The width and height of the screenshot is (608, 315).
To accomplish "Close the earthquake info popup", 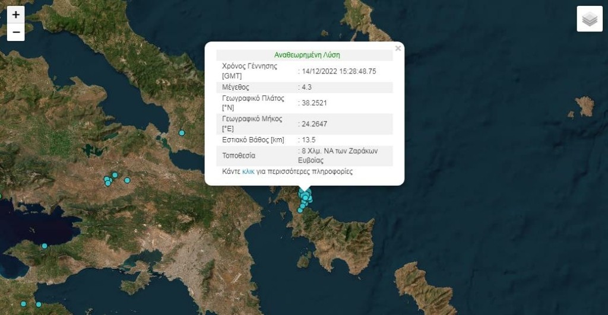I will coord(398,48).
